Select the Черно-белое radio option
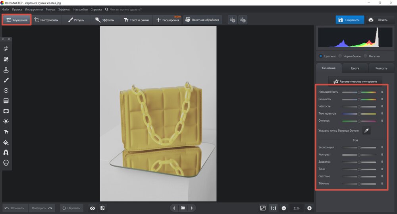397x214 pixels. [x=340, y=56]
